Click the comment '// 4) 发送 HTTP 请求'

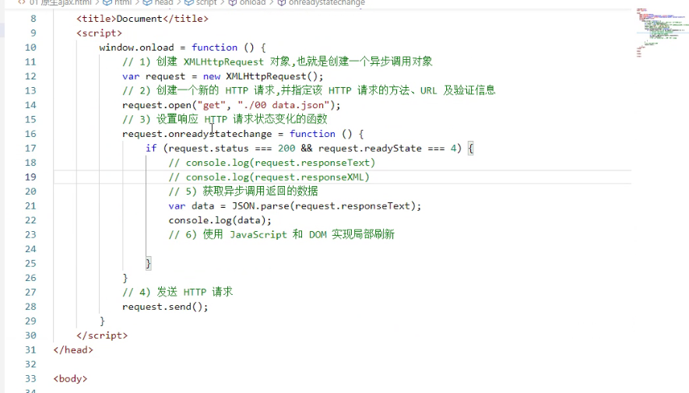[178, 292]
